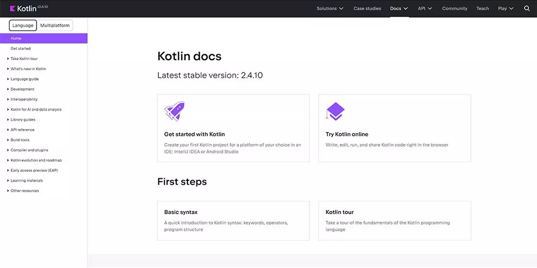Open Try Kotlin online card title
This screenshot has width=537, height=268.
[x=347, y=134]
